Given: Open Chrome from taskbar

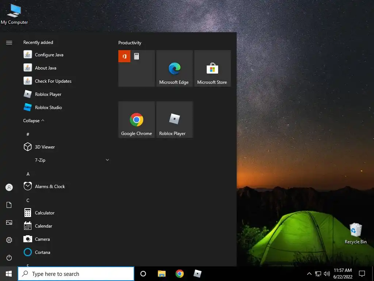Looking at the screenshot, I should 180,274.
